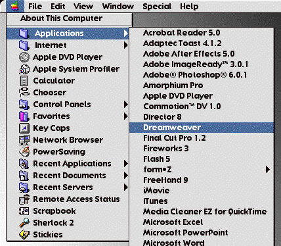Click the Stickies icon
The image size is (281, 246).
click(x=24, y=235)
